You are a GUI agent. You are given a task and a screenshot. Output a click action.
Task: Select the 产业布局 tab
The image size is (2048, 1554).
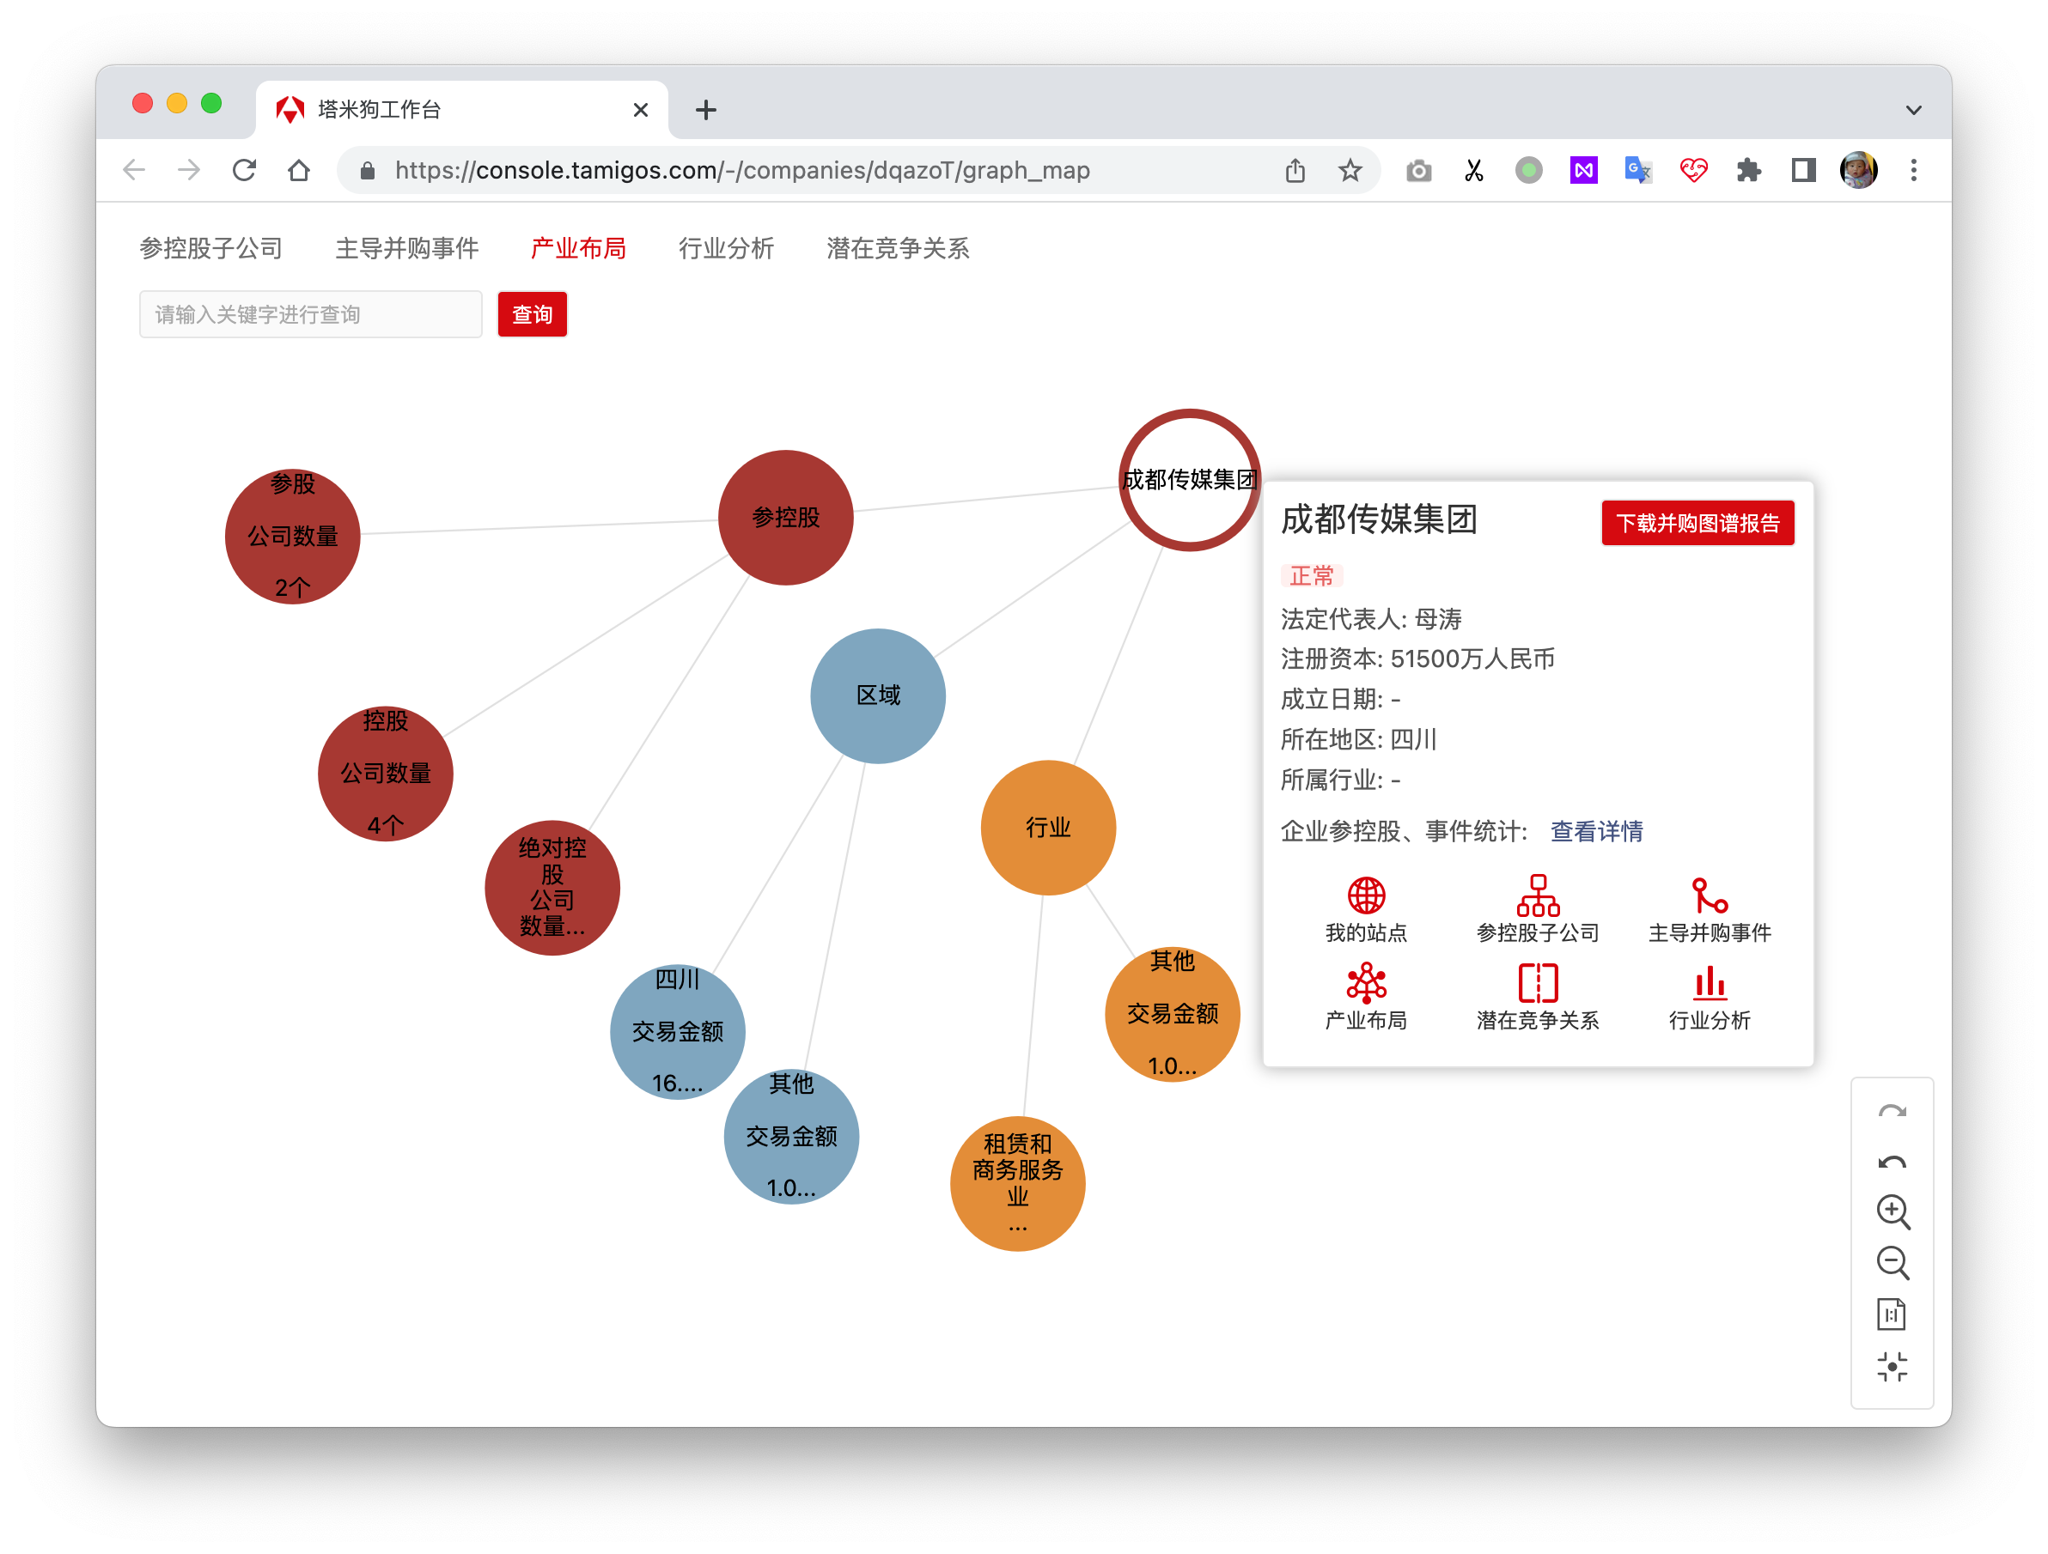pos(578,248)
